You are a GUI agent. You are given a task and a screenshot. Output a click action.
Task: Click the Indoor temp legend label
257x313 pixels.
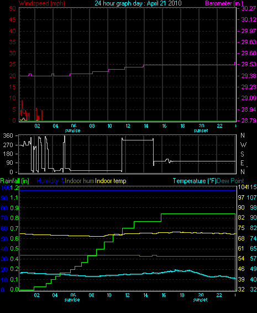[x=111, y=181]
